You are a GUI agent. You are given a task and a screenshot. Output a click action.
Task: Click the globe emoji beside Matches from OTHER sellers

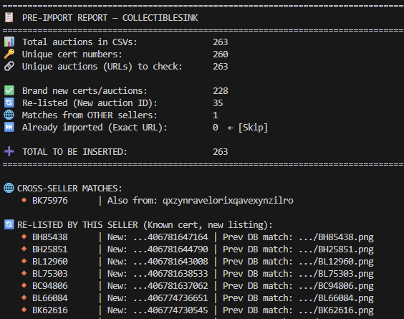9,115
